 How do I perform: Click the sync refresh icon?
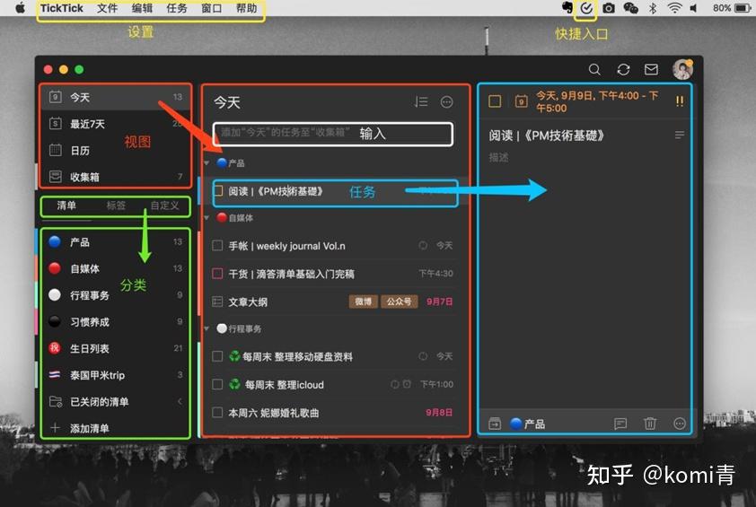(623, 70)
